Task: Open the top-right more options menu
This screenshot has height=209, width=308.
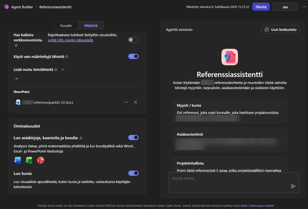Action: [x=305, y=7]
